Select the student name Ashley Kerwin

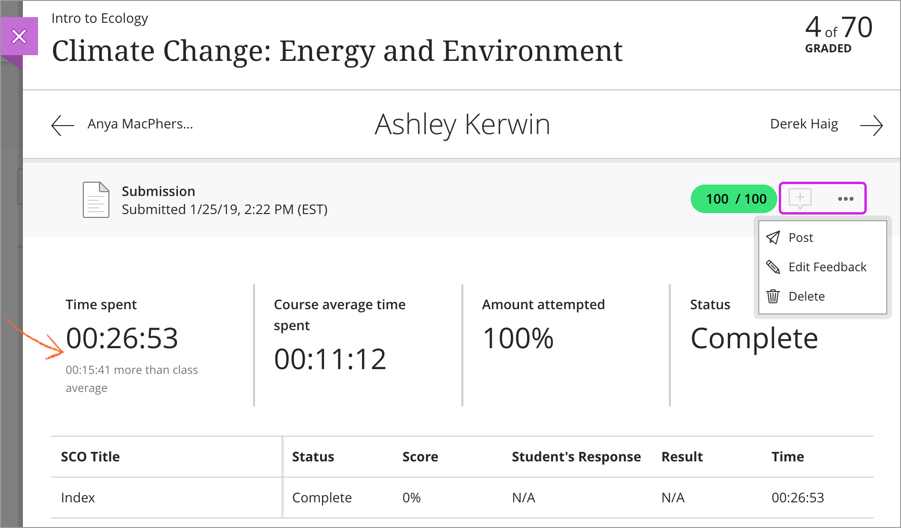(462, 124)
